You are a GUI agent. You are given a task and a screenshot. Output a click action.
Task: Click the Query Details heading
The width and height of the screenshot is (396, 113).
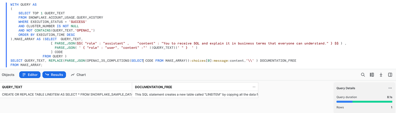pyautogui.click(x=346, y=88)
